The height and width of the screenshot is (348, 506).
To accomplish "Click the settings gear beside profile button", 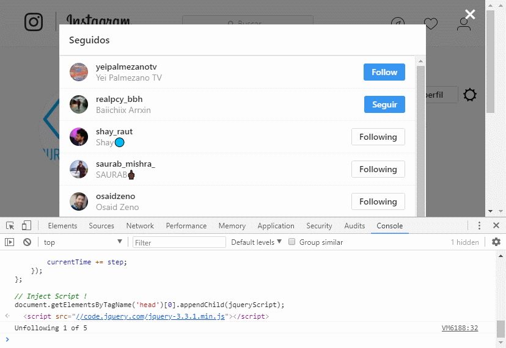I will [469, 95].
